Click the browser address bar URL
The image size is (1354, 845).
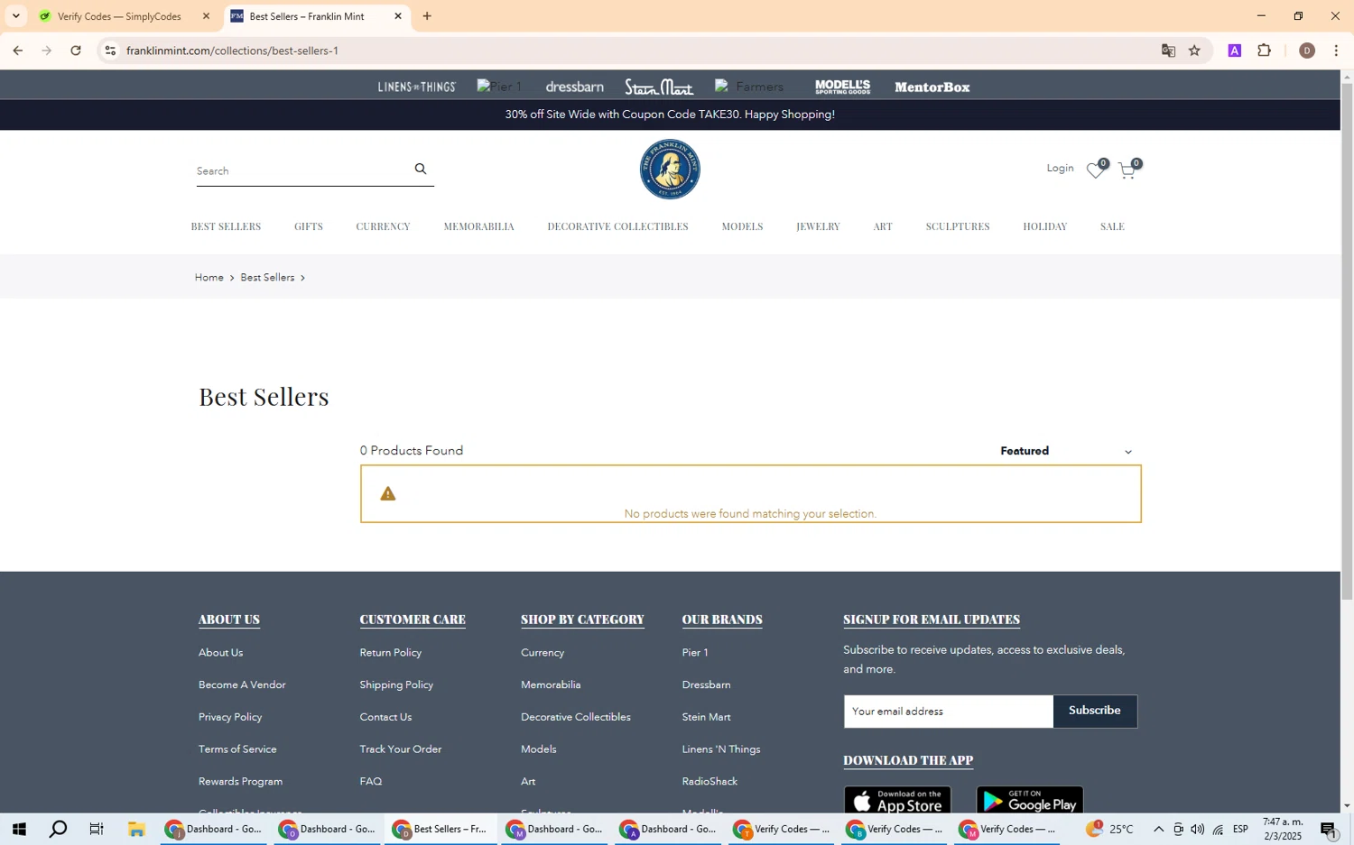point(232,51)
